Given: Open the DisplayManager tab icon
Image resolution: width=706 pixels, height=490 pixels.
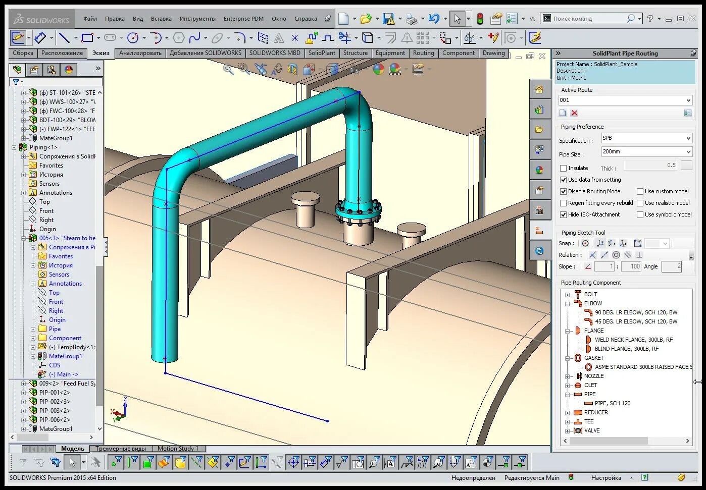Looking at the screenshot, I should [x=69, y=70].
